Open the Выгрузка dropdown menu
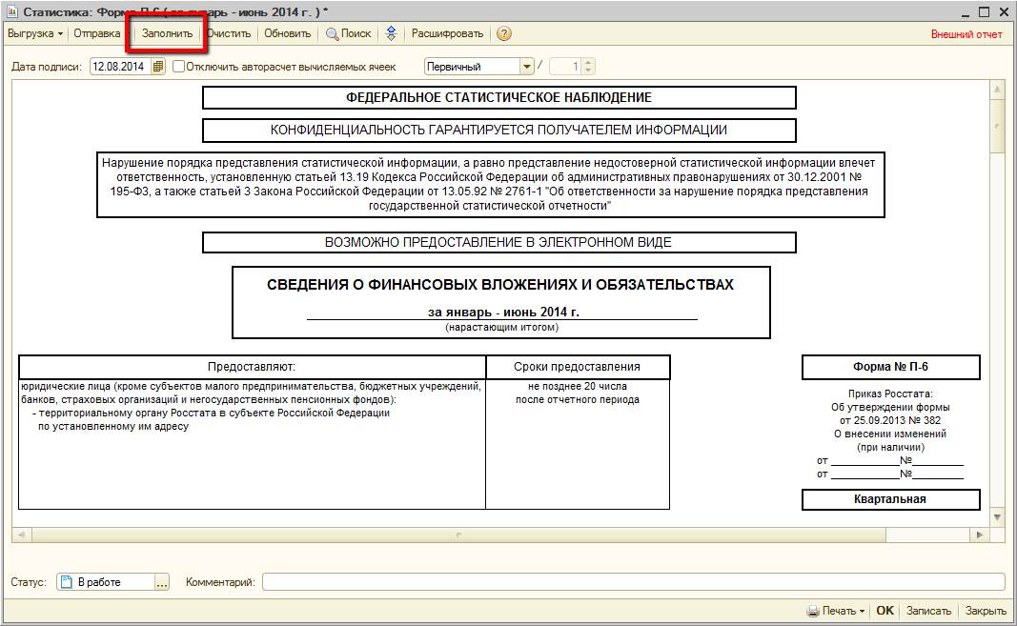This screenshot has width=1017, height=626. click(35, 33)
